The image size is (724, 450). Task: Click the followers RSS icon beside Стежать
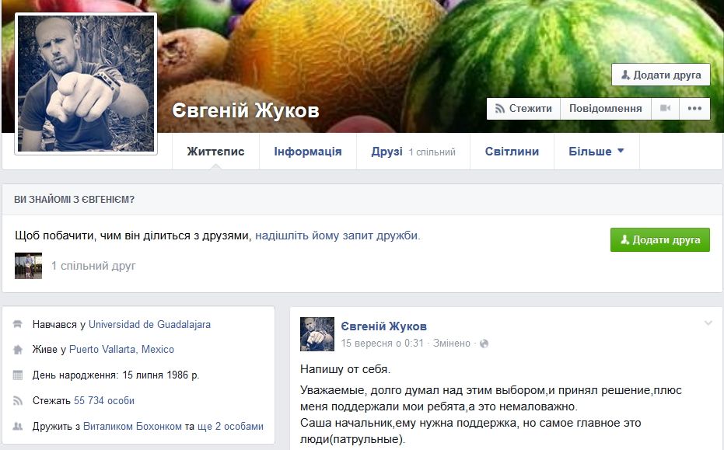click(18, 400)
